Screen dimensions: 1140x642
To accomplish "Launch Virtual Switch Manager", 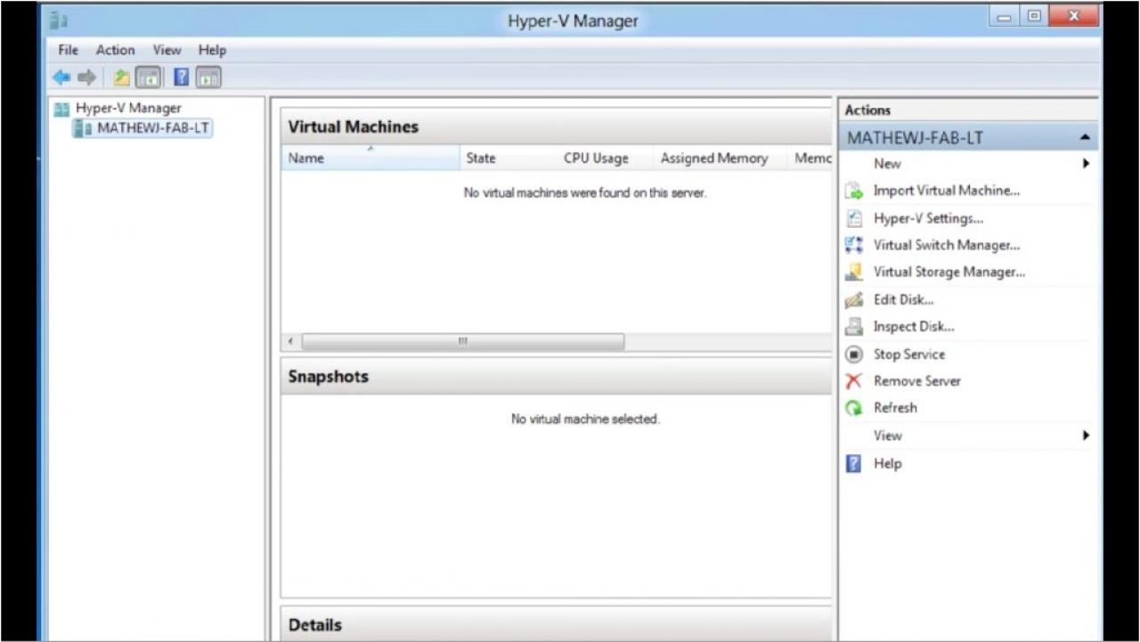I will [946, 245].
